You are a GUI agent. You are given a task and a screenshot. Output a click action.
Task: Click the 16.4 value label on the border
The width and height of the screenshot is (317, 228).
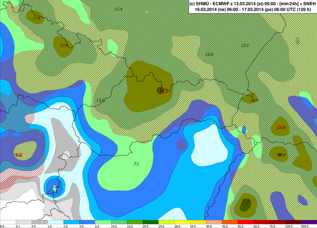[254, 100]
